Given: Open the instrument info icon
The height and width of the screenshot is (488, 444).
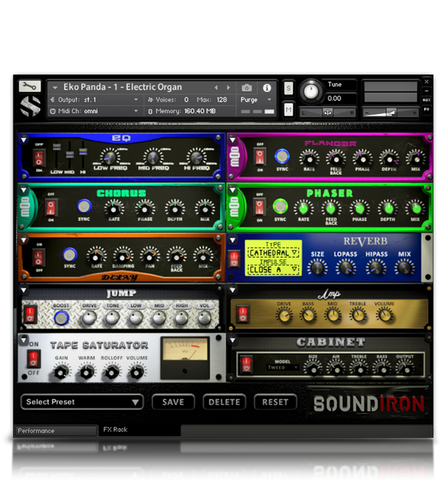Looking at the screenshot, I should pyautogui.click(x=267, y=88).
